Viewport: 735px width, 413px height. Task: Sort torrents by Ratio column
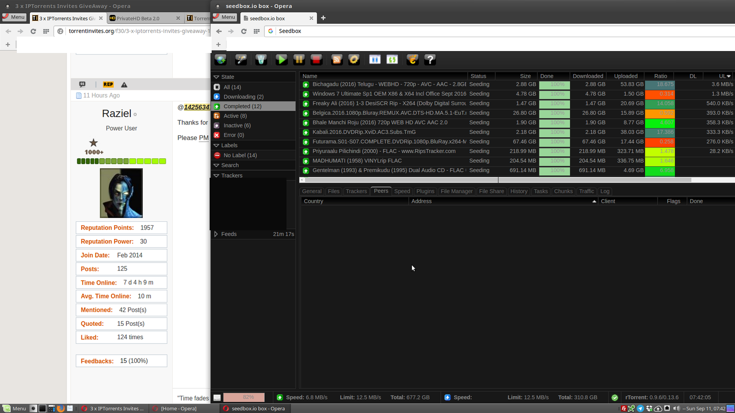point(660,76)
